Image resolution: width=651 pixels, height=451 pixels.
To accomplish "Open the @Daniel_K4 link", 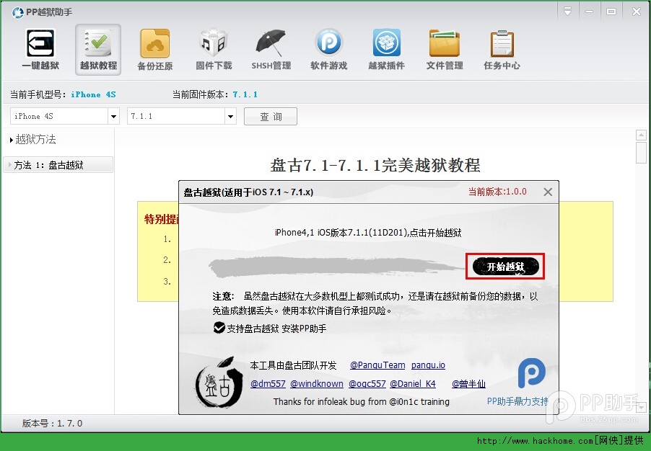I will 413,384.
